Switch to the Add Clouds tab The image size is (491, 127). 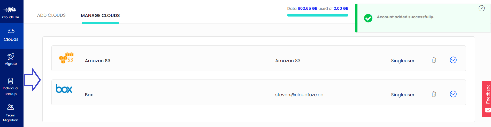(51, 15)
